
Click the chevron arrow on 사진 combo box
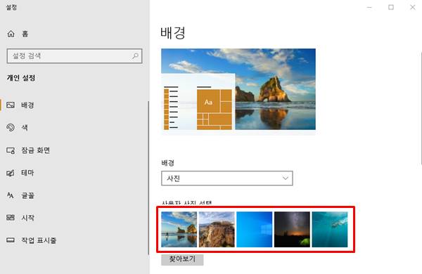(x=286, y=178)
